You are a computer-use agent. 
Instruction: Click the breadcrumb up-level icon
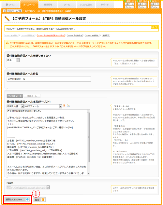tap(4, 11)
